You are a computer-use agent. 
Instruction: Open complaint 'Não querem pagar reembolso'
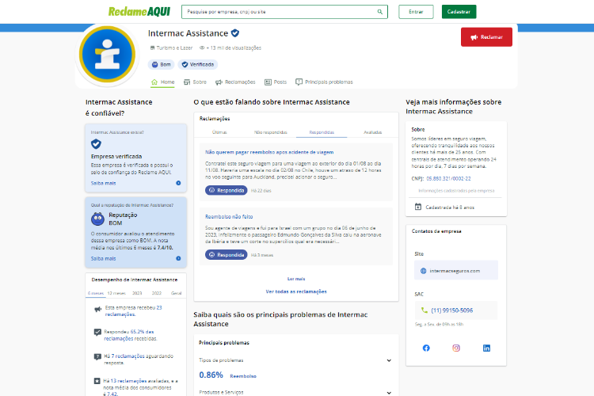click(269, 152)
